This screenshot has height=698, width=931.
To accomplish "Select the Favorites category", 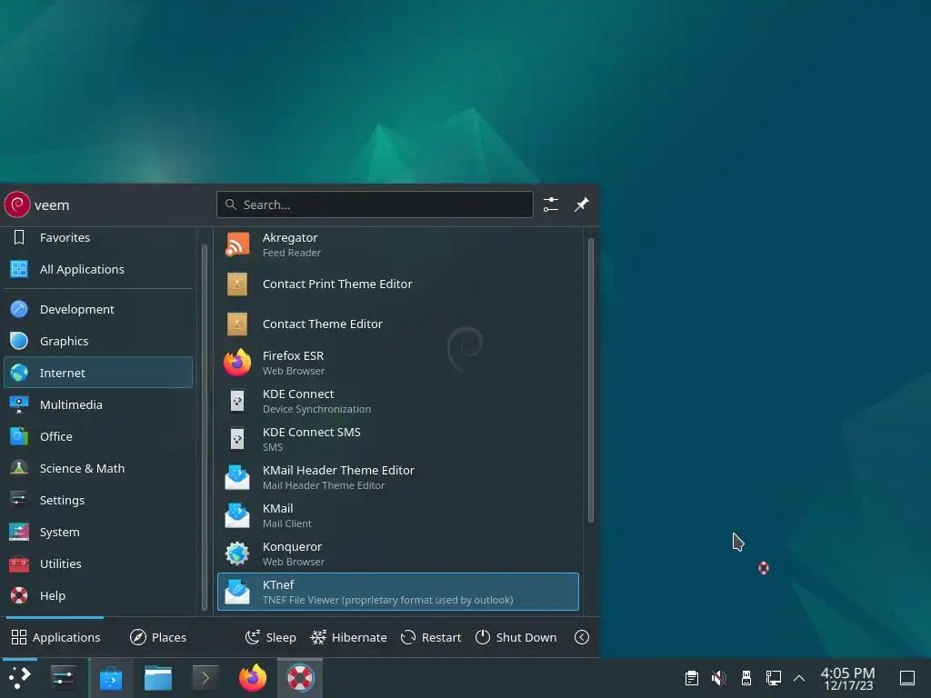I will coord(98,237).
